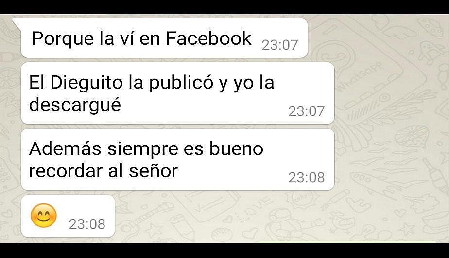Select the "Además siempre es bueno" message bubble
The width and height of the screenshot is (449, 258).
[178, 159]
